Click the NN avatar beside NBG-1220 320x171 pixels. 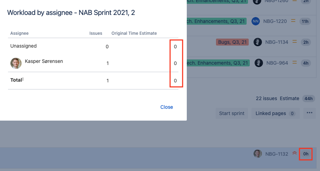point(256,21)
